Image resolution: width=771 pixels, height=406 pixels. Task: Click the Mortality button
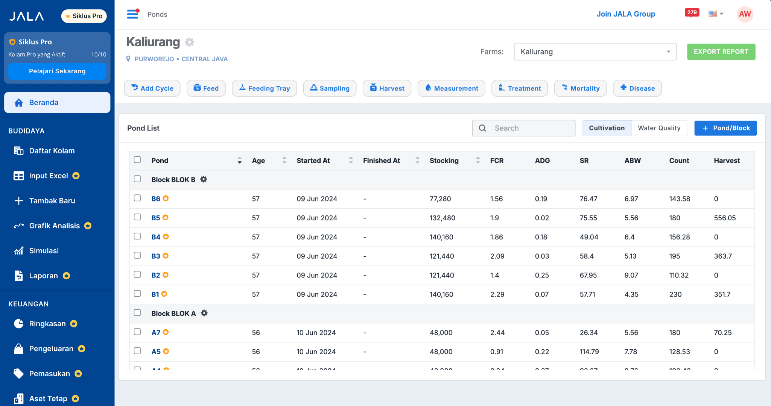[580, 88]
